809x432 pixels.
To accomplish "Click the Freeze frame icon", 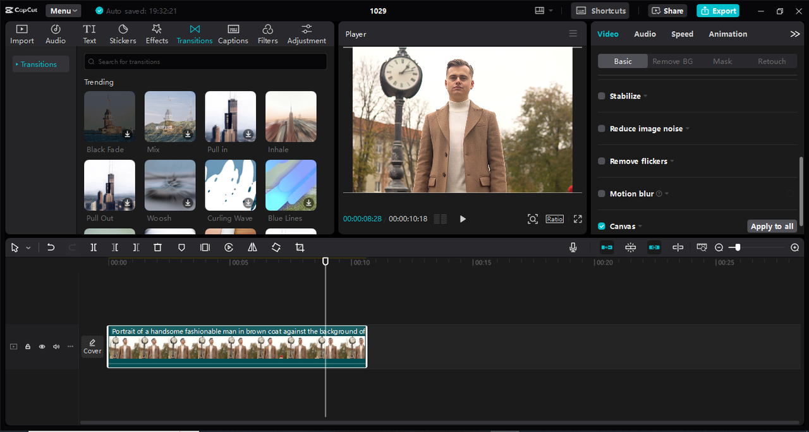I will tap(205, 248).
